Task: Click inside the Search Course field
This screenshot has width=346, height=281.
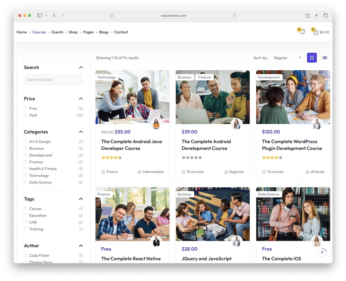Action: 53,80
